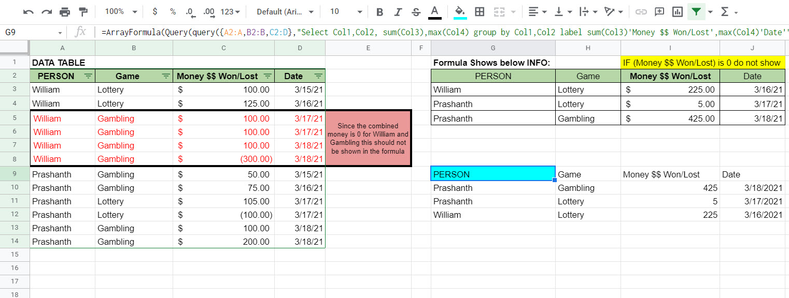
Task: Click the Undo button
Action: (28, 11)
